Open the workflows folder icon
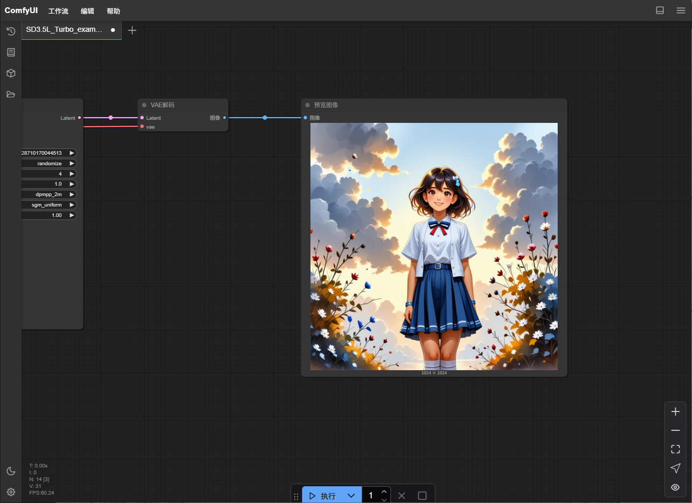This screenshot has height=503, width=692. (10, 94)
